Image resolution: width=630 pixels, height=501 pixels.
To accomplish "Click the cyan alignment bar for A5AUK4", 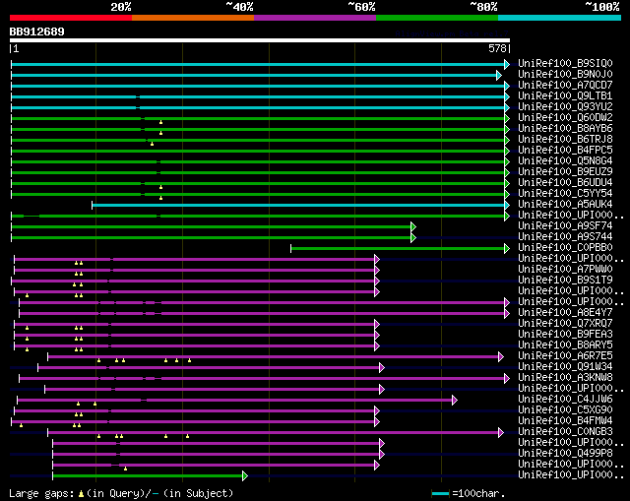I will tap(298, 206).
